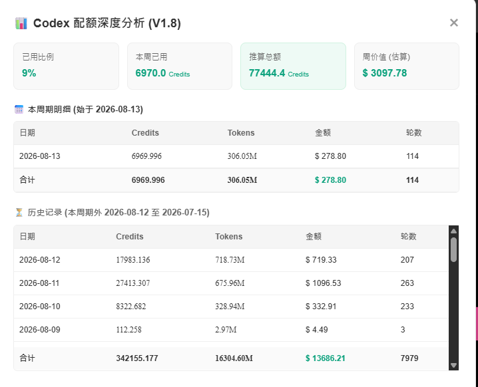The height and width of the screenshot is (387, 478).
Task: Click the history table scrollbar down arrow
Action: 453,365
